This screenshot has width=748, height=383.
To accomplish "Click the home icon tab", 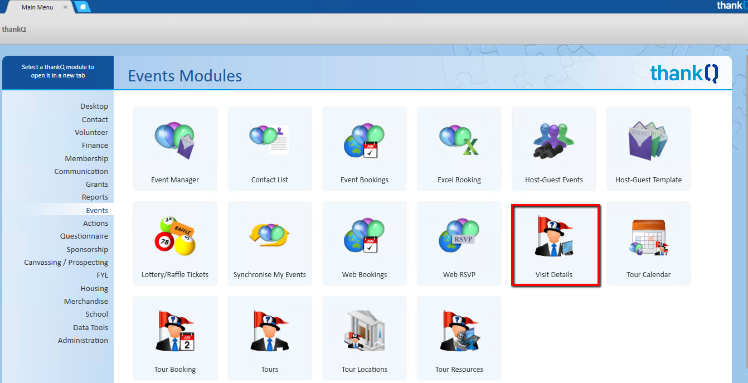I will click(82, 7).
